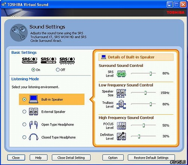This screenshot has width=188, height=165.
Task: Turn SRS effects Off
Action: 58,70
